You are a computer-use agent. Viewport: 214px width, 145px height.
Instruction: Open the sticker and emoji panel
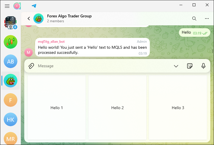[x=189, y=66]
